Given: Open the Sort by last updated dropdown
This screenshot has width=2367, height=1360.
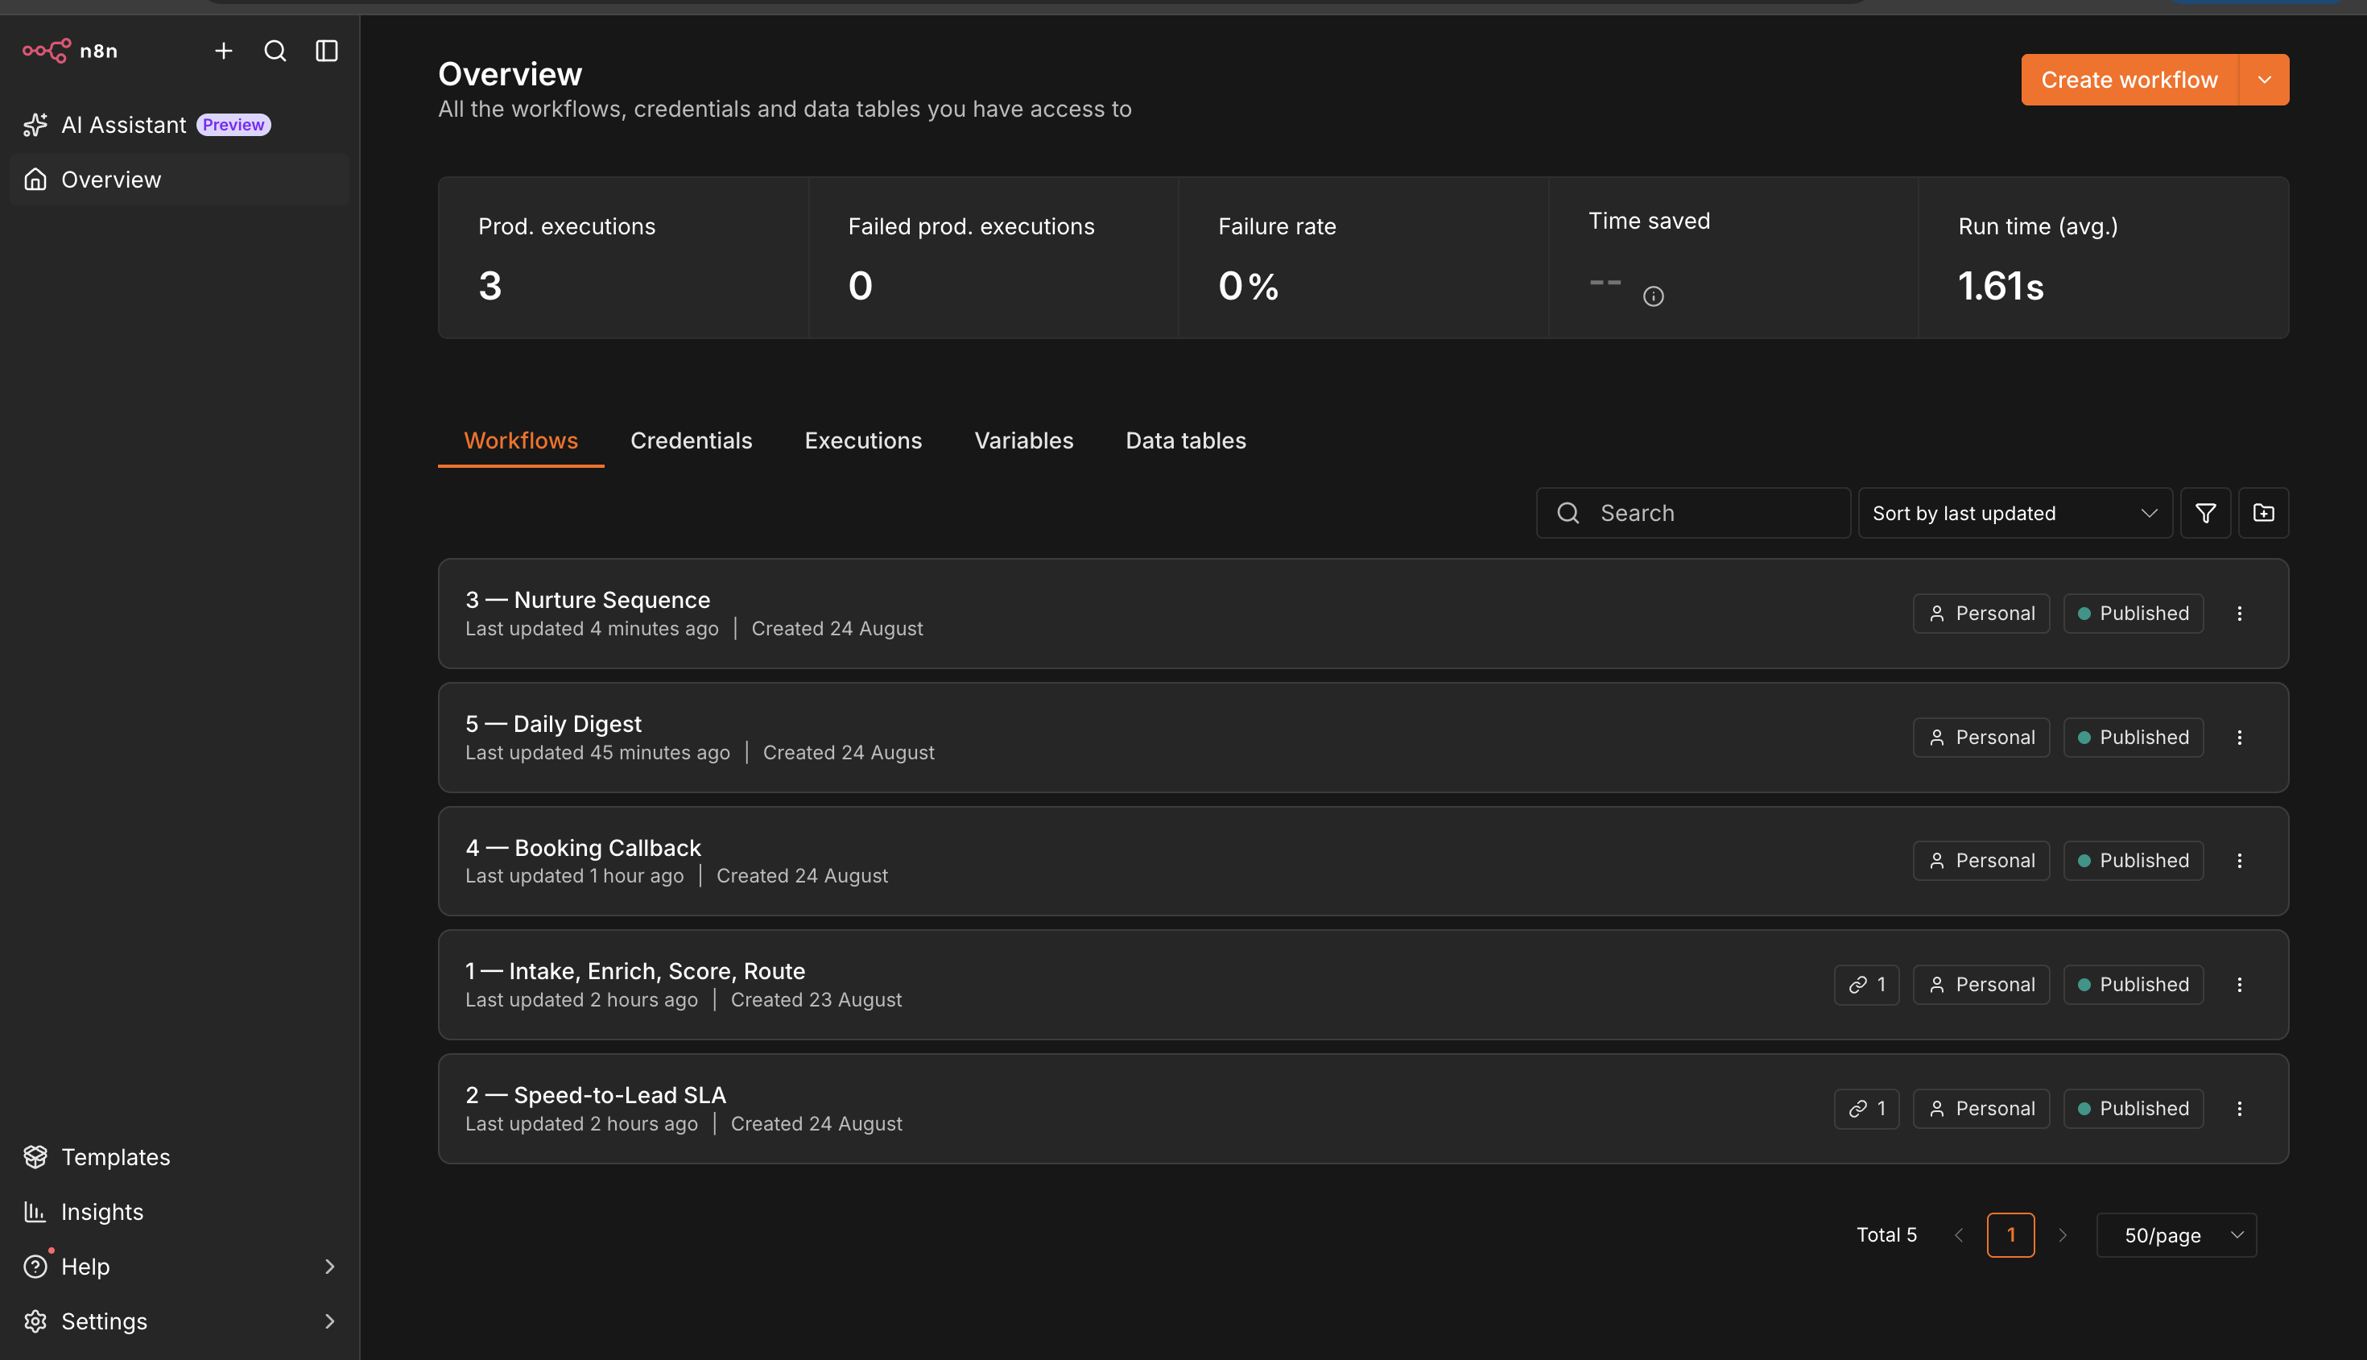Looking at the screenshot, I should point(2015,513).
